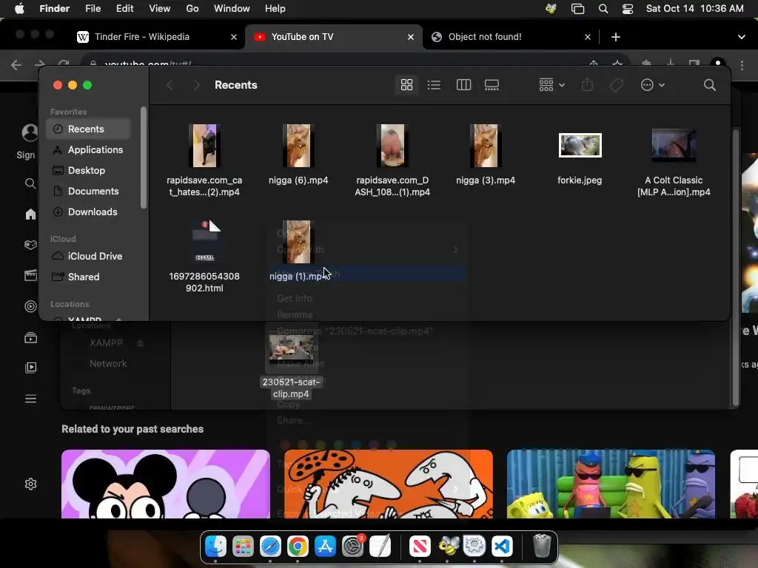Open the File menu in menu bar
This screenshot has width=758, height=568.
tap(93, 9)
